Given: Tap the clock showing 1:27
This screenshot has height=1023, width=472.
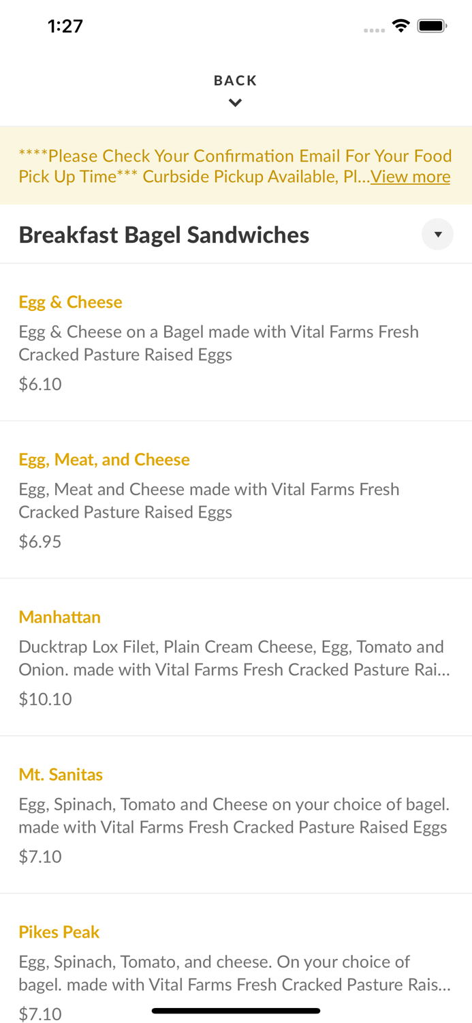Looking at the screenshot, I should 65,25.
